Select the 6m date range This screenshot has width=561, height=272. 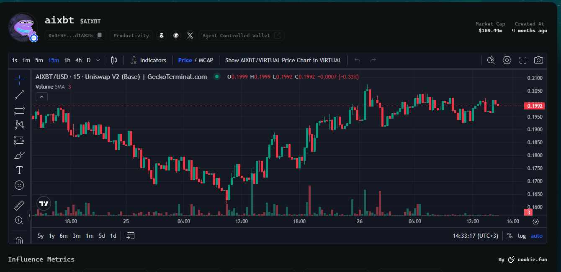[63, 236]
